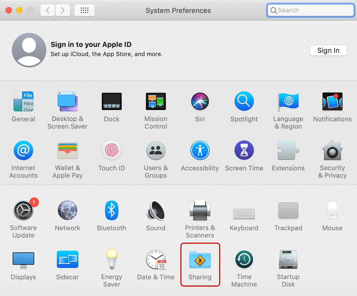
Task: Focus the Search field
Action: [x=311, y=10]
